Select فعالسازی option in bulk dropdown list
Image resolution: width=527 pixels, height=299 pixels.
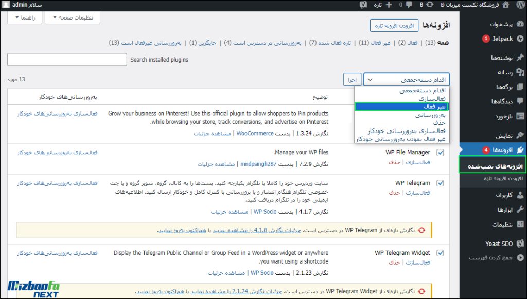[x=402, y=99]
